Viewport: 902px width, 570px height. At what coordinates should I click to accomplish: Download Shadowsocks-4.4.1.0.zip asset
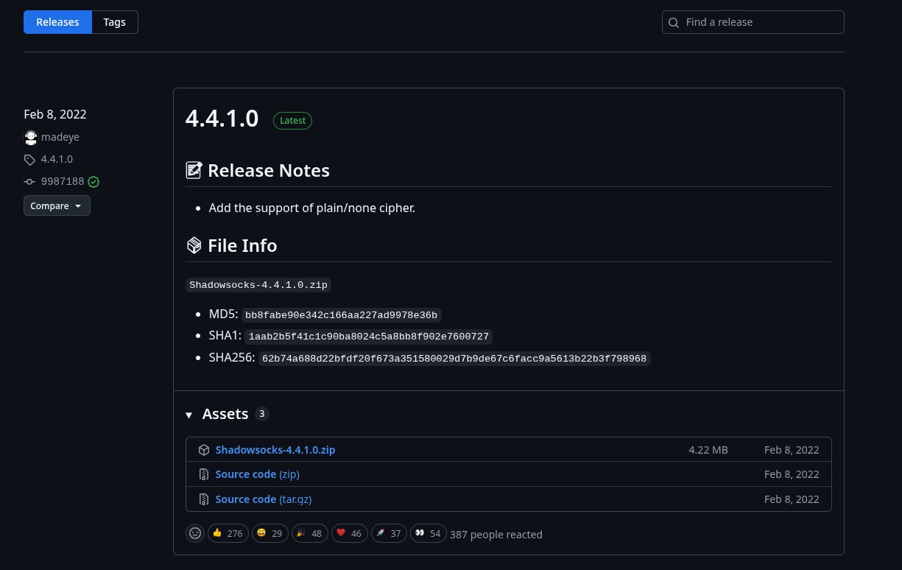[275, 450]
